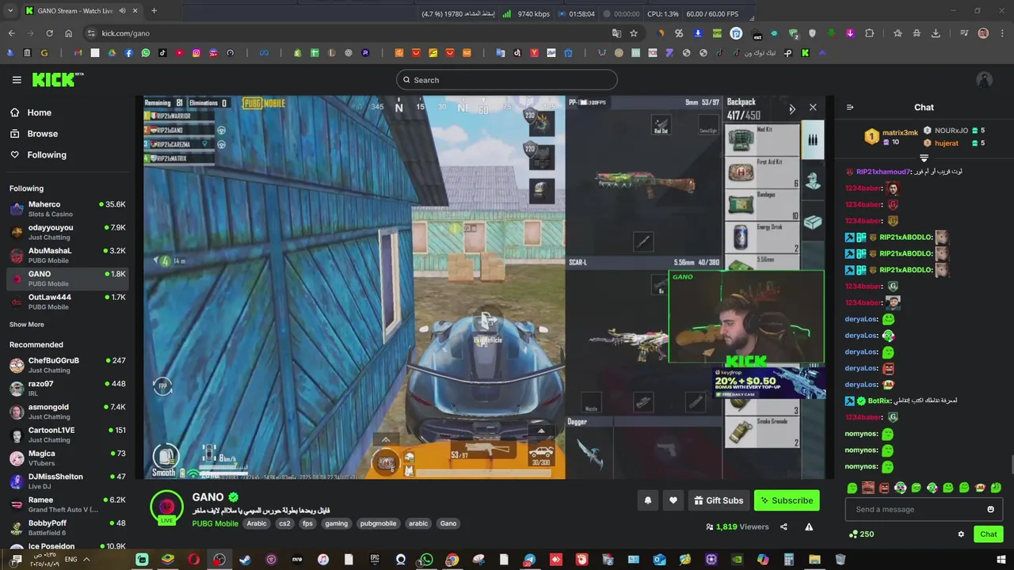
Task: Open Maherco channel in Following list
Action: (67, 209)
